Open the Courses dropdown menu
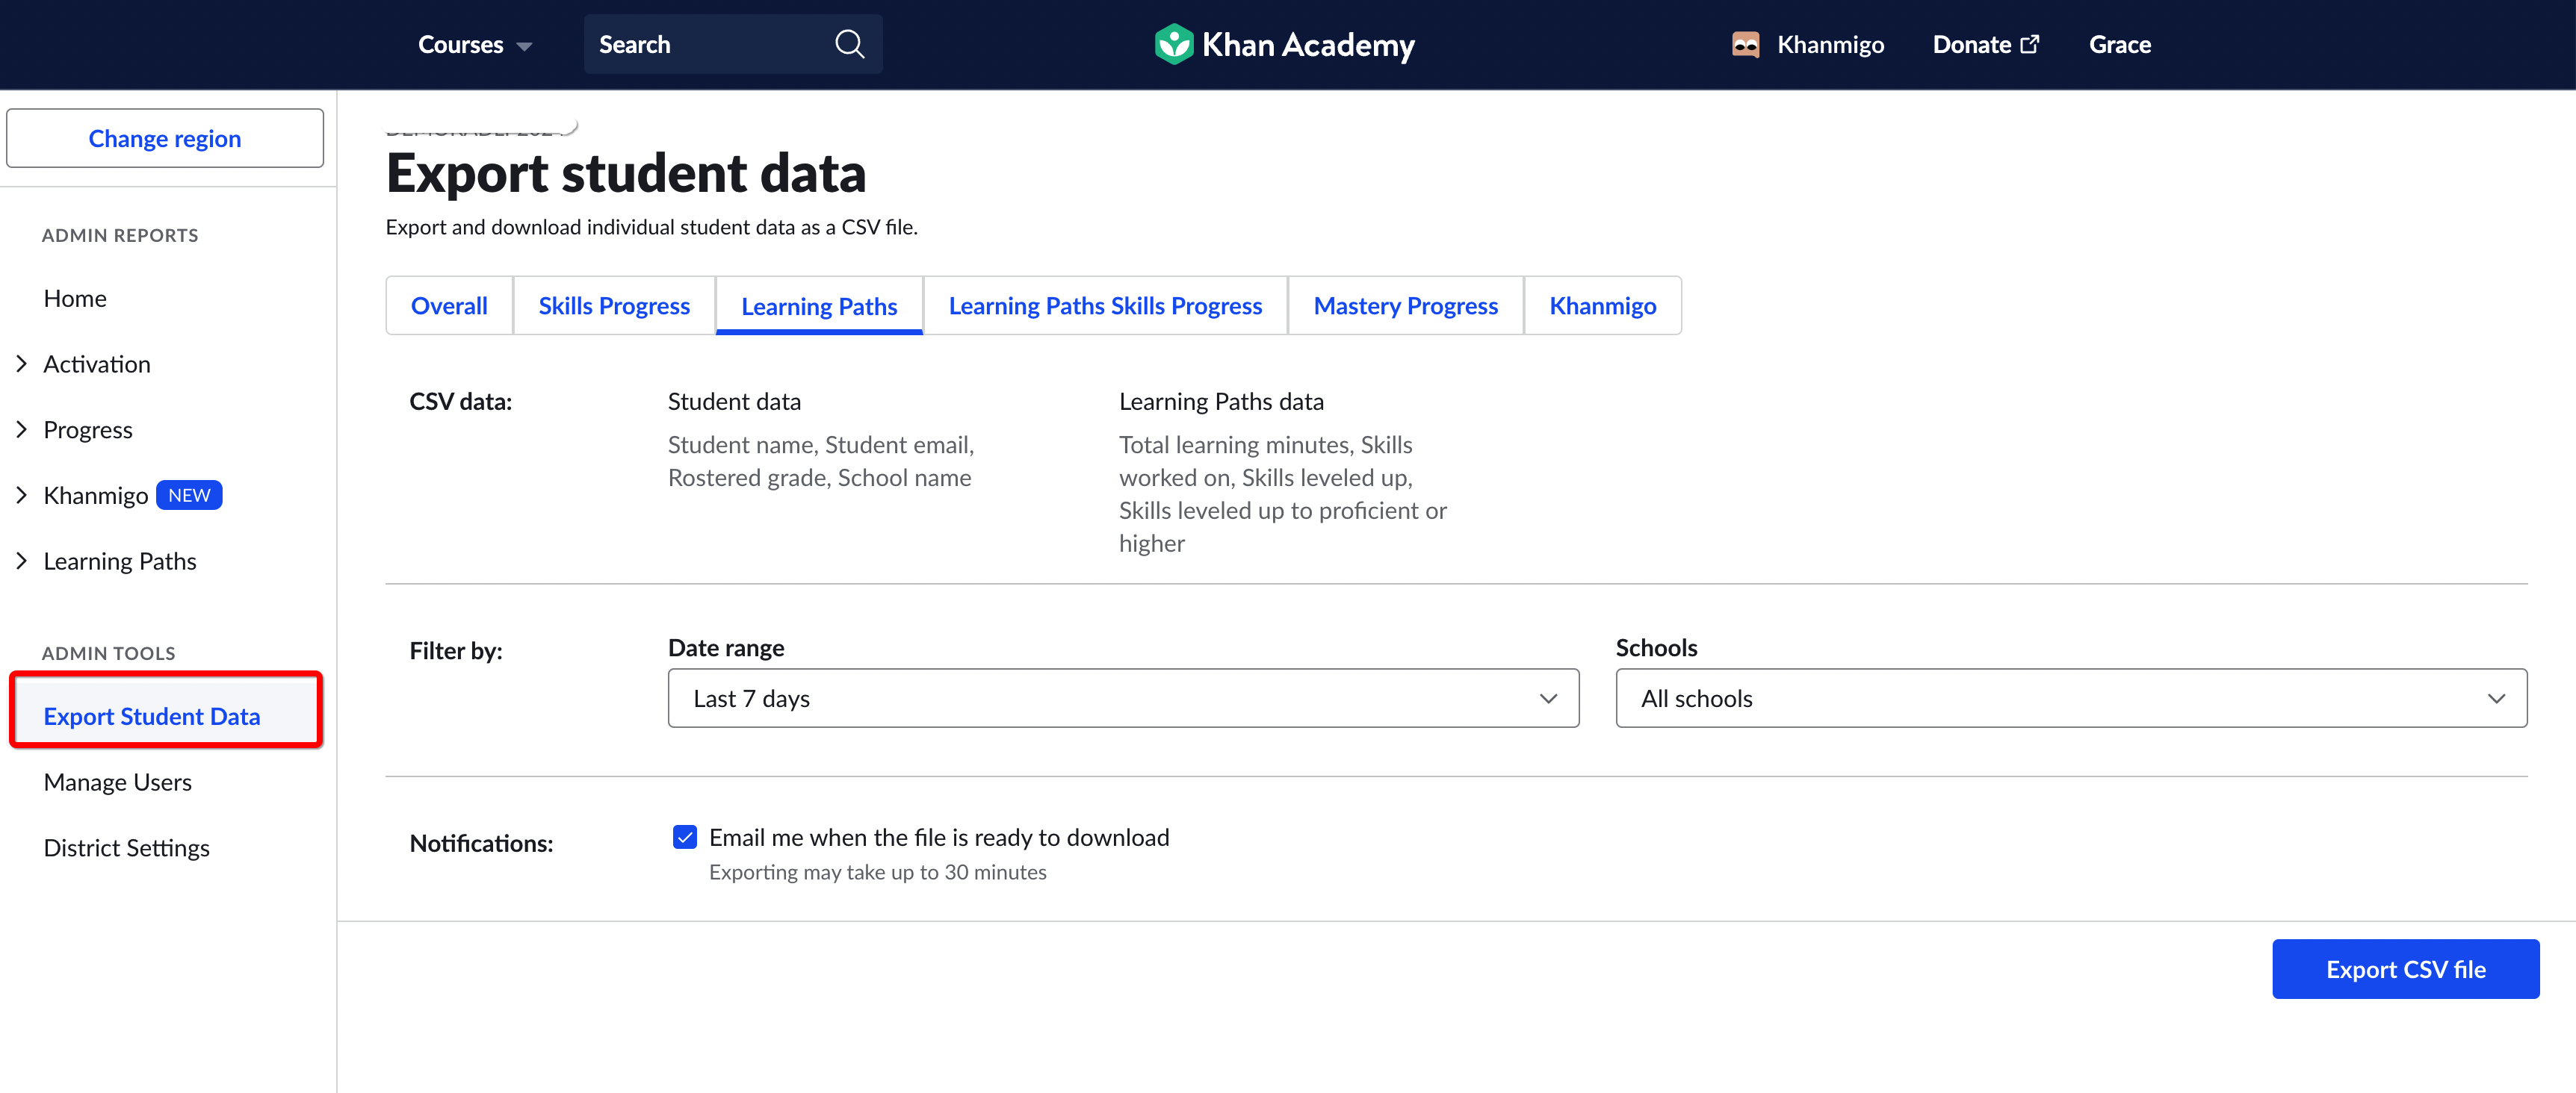This screenshot has height=1093, width=2576. 474,44
